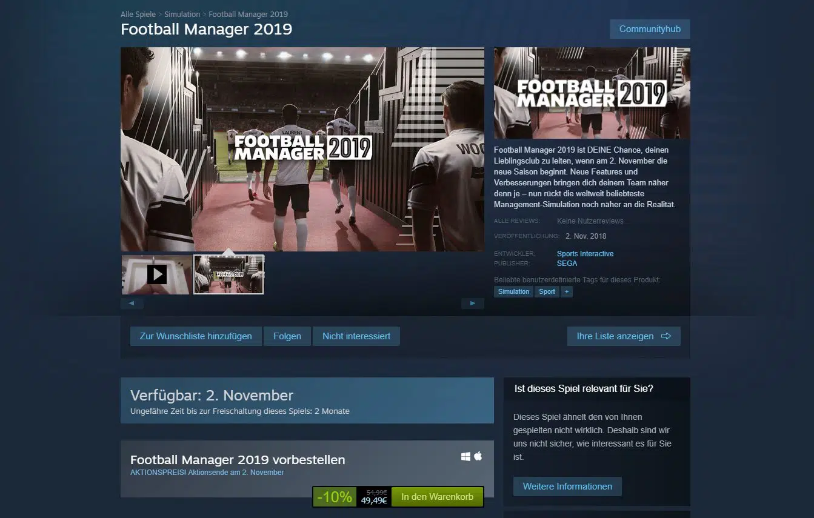
Task: Click the AKTIONSPREIS! Aktionsende text
Action: click(207, 473)
